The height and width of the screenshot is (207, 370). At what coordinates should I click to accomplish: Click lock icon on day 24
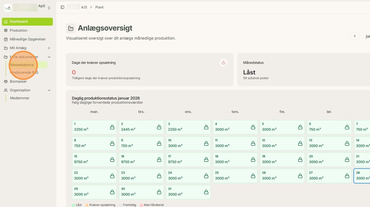click(206, 176)
